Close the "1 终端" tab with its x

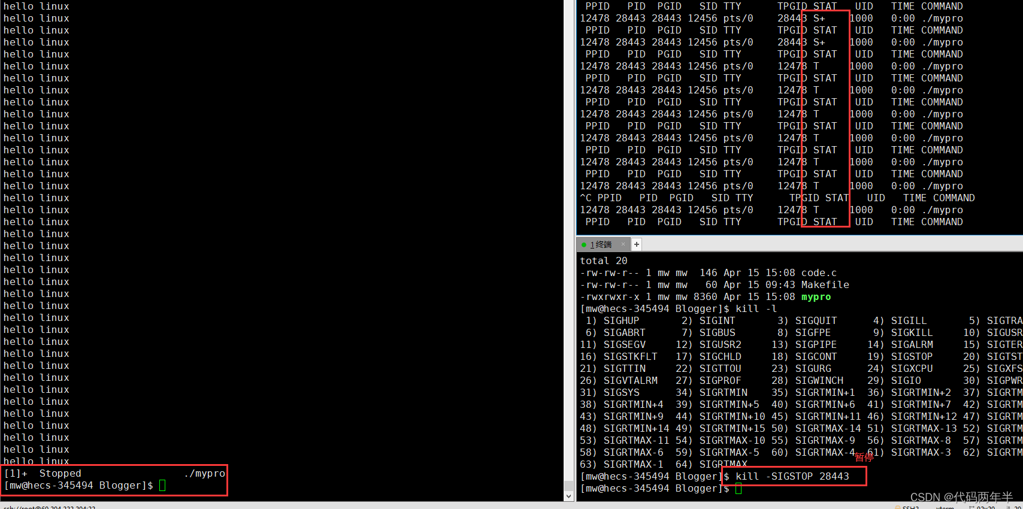(x=623, y=244)
